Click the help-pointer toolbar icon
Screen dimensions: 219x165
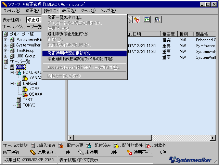(x=157, y=19)
